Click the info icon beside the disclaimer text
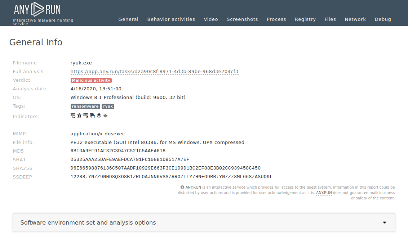Screen dimensions: 408x248 [x=182, y=187]
